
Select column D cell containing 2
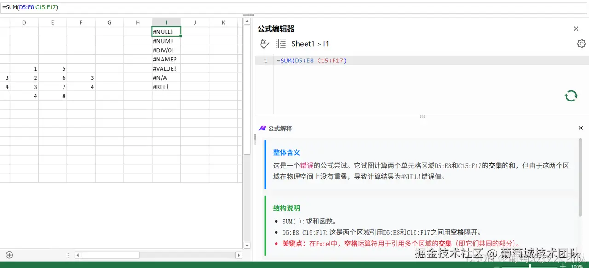point(24,78)
